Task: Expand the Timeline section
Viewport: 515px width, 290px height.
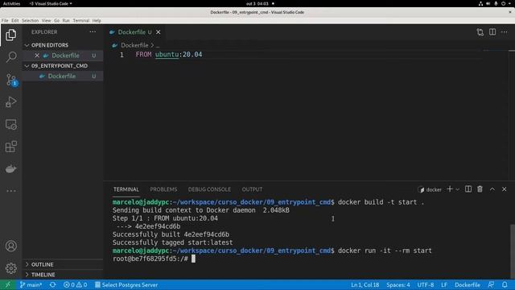Action: (x=63, y=275)
